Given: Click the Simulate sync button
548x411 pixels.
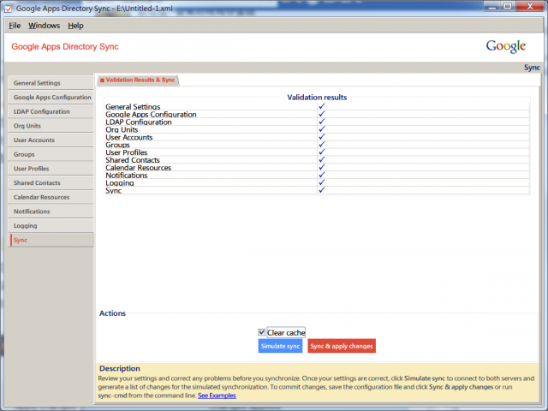Looking at the screenshot, I should [280, 346].
